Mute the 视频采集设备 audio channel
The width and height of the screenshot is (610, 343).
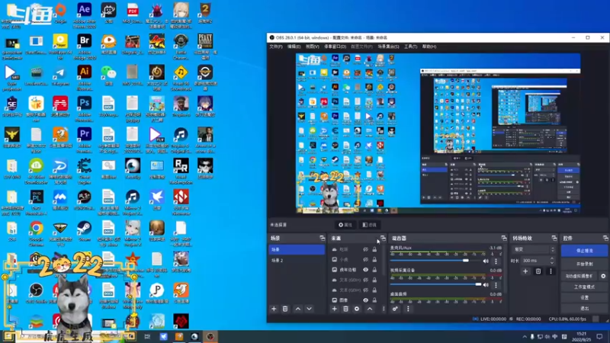[486, 284]
